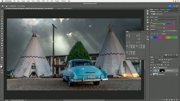The height and width of the screenshot is (101, 180).
Task: Toggle visibility of Hue/Saturation 1 layer
Action: point(151,71)
